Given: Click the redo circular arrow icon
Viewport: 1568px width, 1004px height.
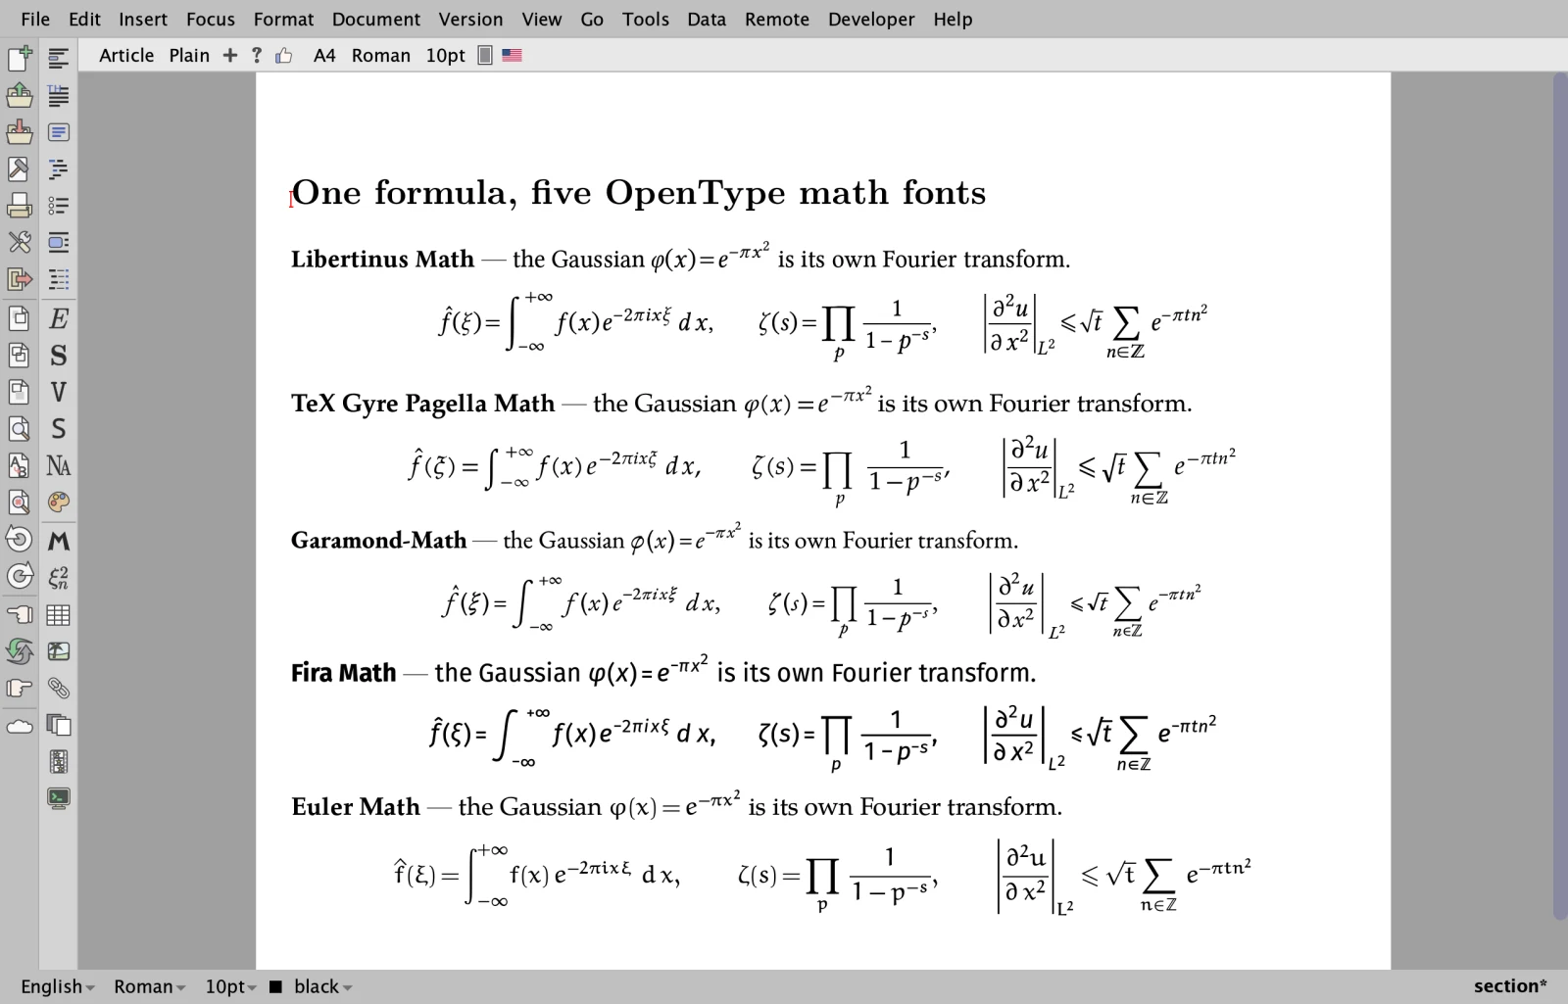Looking at the screenshot, I should point(19,577).
